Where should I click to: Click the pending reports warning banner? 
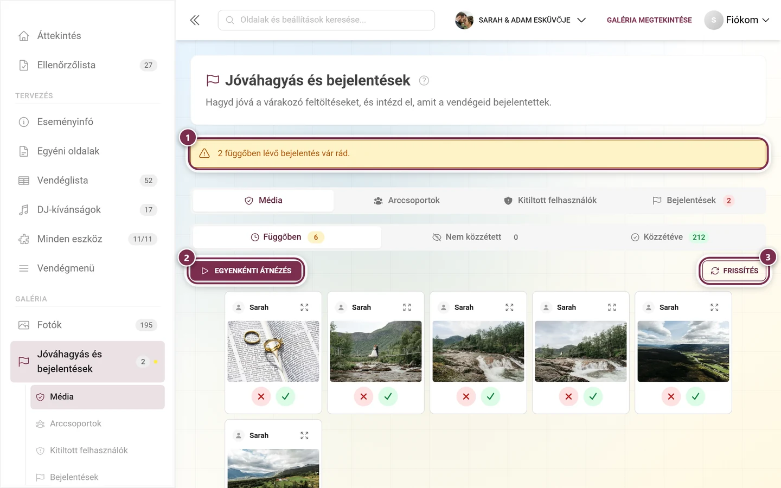(x=478, y=153)
